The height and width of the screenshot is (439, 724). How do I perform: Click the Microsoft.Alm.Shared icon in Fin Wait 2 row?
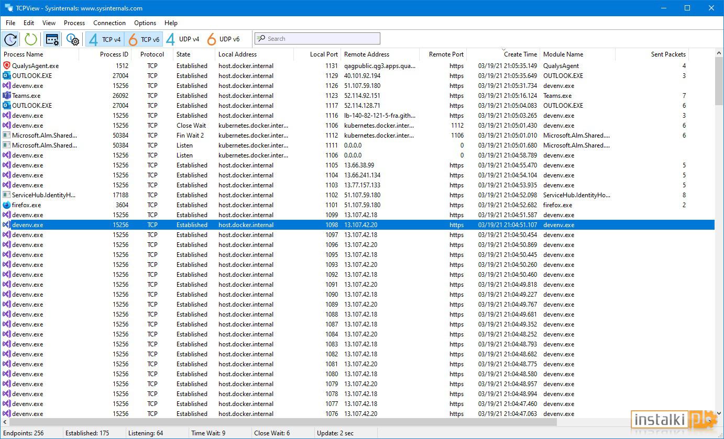click(x=6, y=136)
